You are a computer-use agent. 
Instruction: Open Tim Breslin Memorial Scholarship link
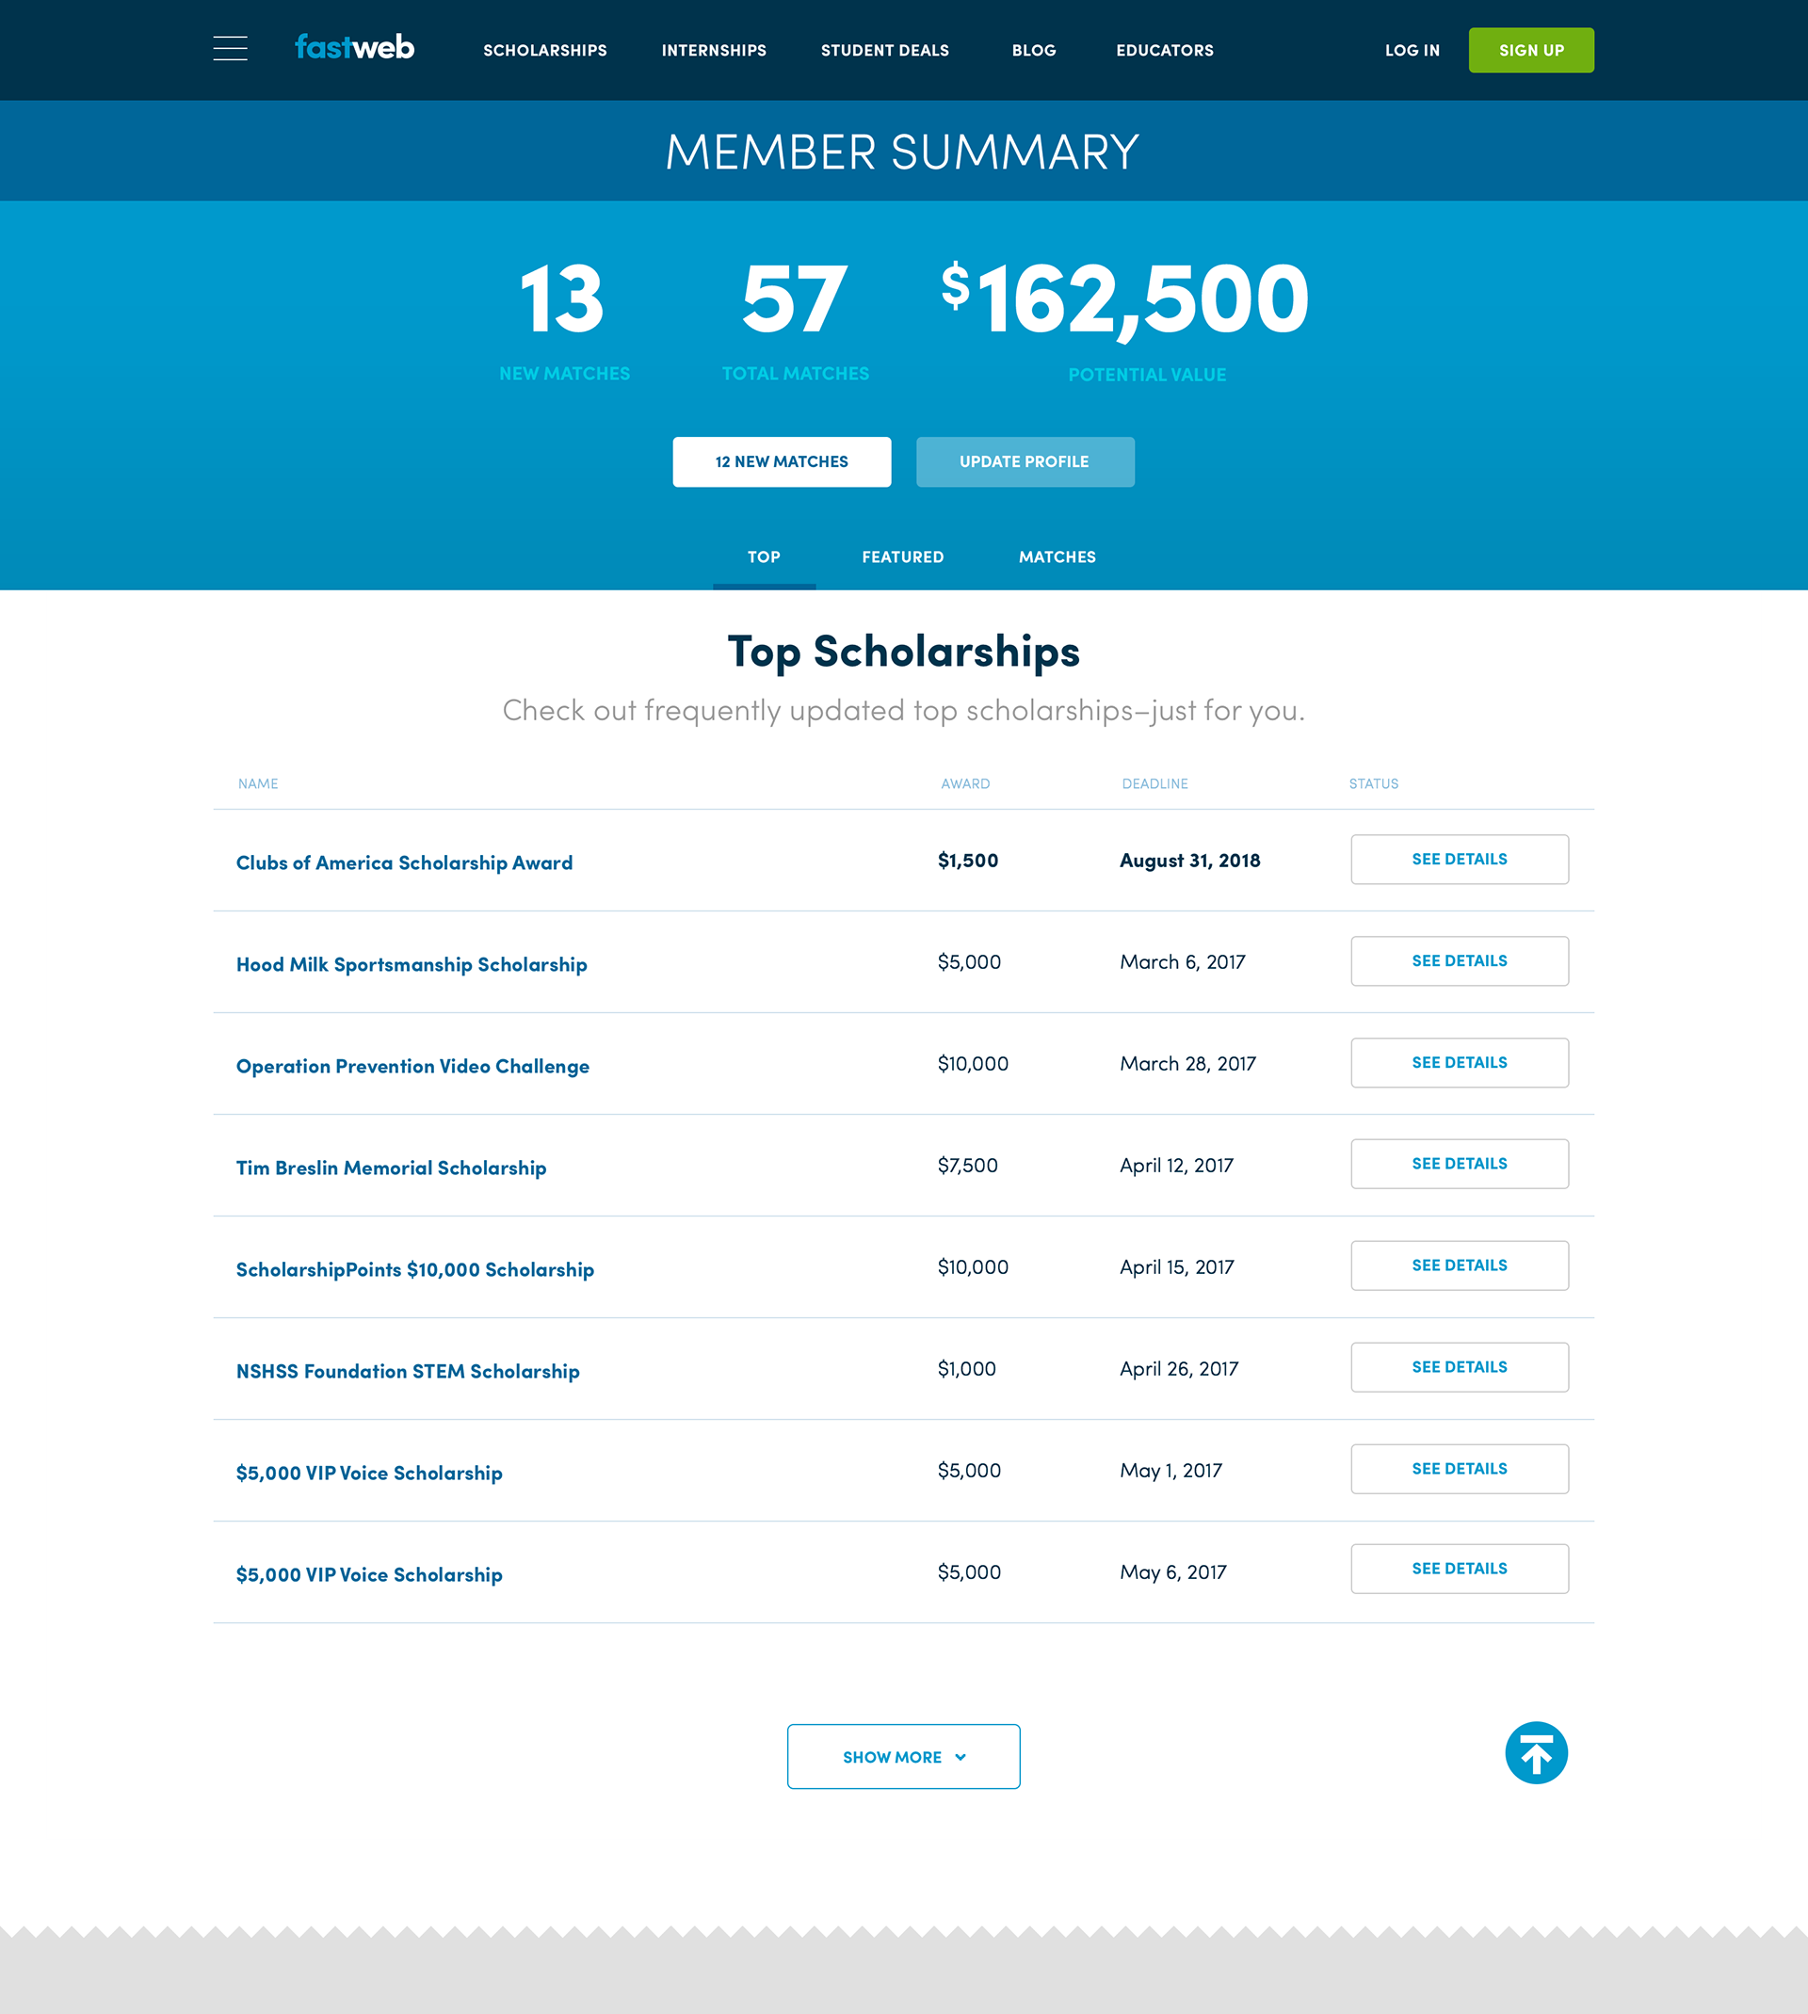click(x=391, y=1168)
